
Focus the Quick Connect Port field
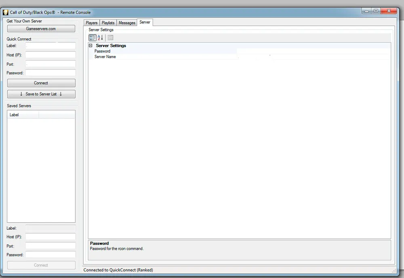tap(50, 64)
